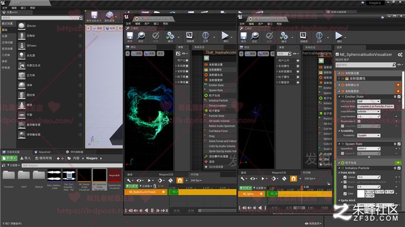Toggle Emitter State module enabled checkbox
Viewport: 405px width, 227px height.
(x=399, y=97)
